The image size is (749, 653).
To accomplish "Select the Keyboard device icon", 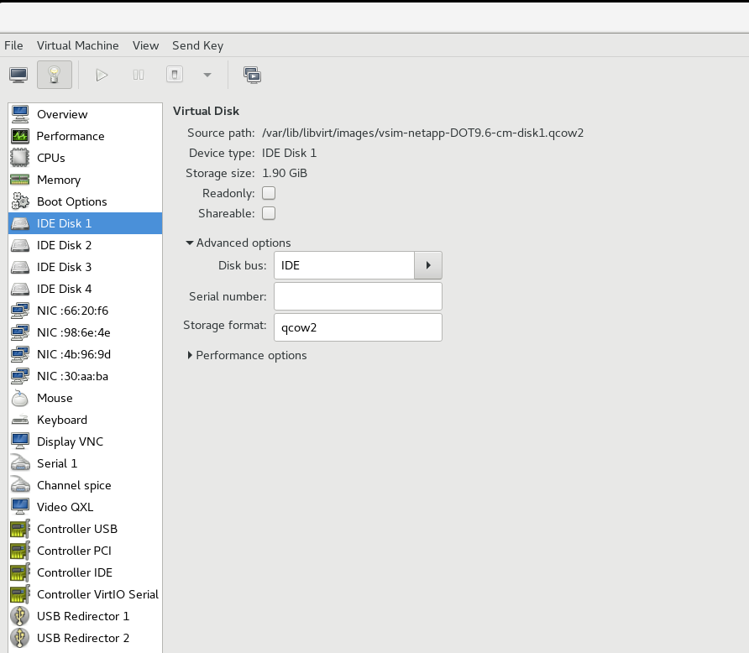I will click(19, 420).
